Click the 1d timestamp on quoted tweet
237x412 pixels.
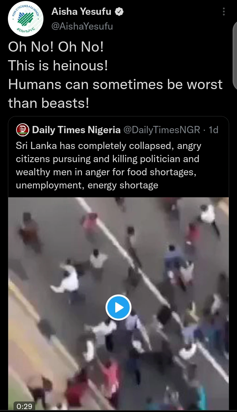[x=214, y=130]
